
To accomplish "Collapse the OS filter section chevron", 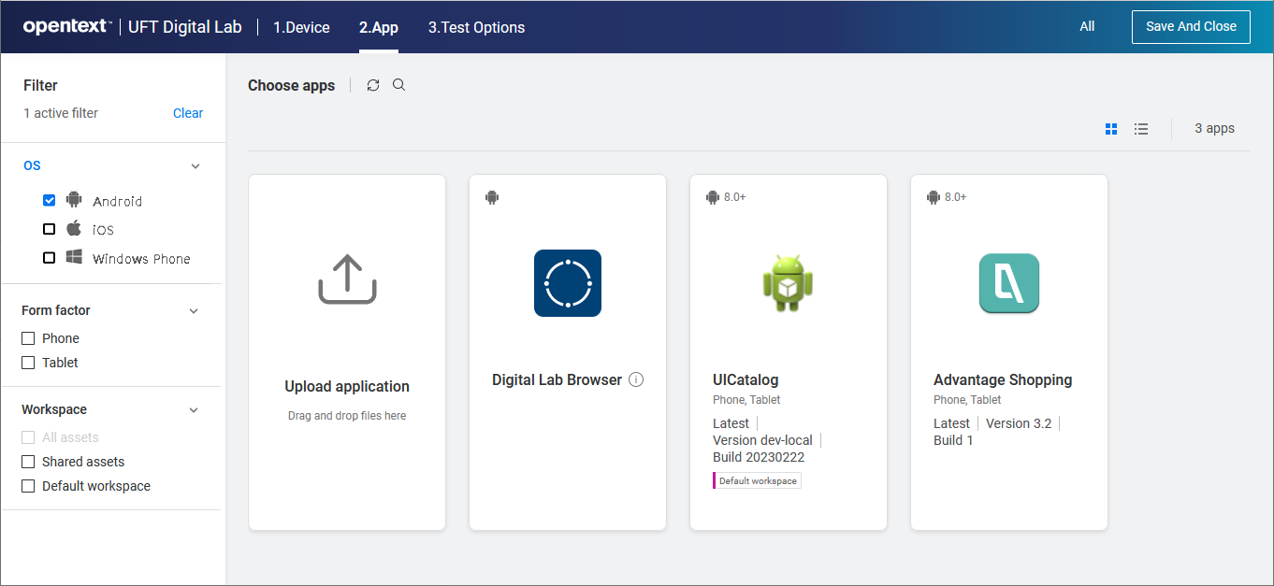I will pos(195,166).
